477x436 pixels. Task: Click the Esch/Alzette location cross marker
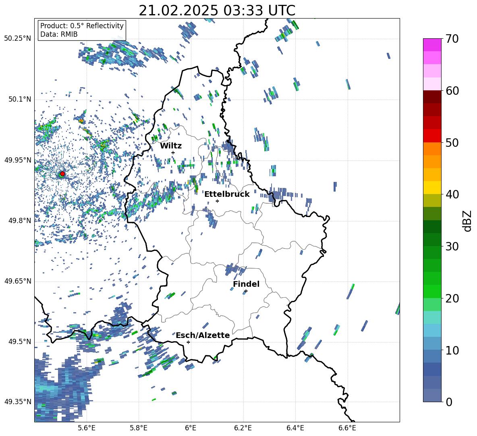(x=188, y=342)
